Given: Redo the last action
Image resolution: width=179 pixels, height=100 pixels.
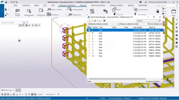Looking at the screenshot, I should tap(14, 2).
